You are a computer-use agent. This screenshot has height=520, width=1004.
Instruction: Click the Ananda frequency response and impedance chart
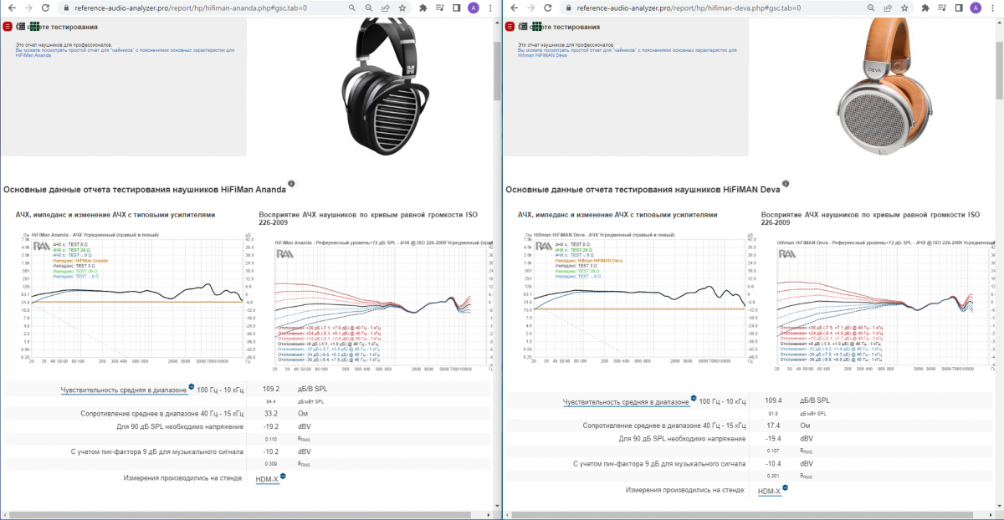(134, 299)
